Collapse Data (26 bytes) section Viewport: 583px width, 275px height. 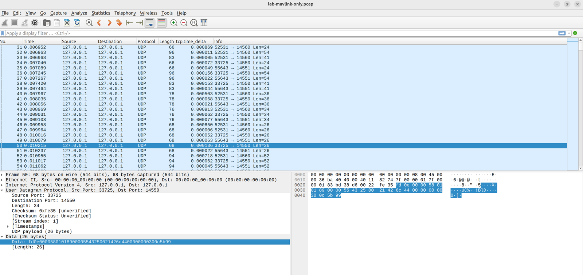pos(2,236)
